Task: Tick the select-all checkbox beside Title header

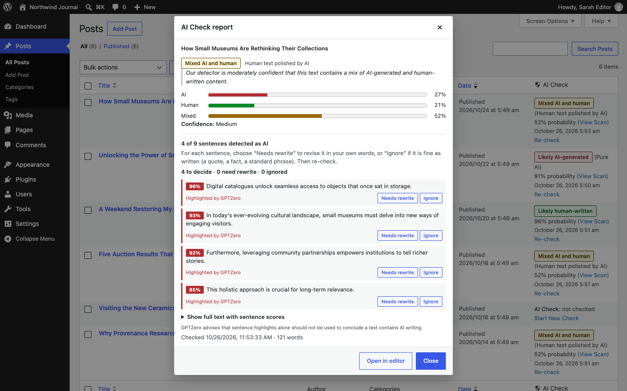Action: (88, 86)
